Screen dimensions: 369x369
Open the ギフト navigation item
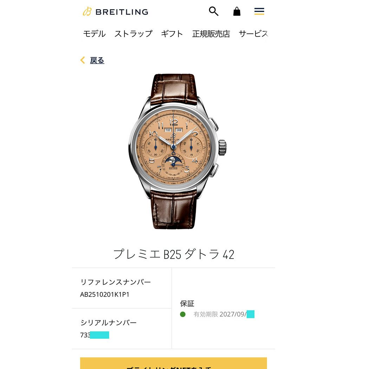click(x=172, y=34)
